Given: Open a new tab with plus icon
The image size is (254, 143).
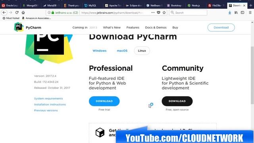Looking at the screenshot, I should [x=251, y=5].
